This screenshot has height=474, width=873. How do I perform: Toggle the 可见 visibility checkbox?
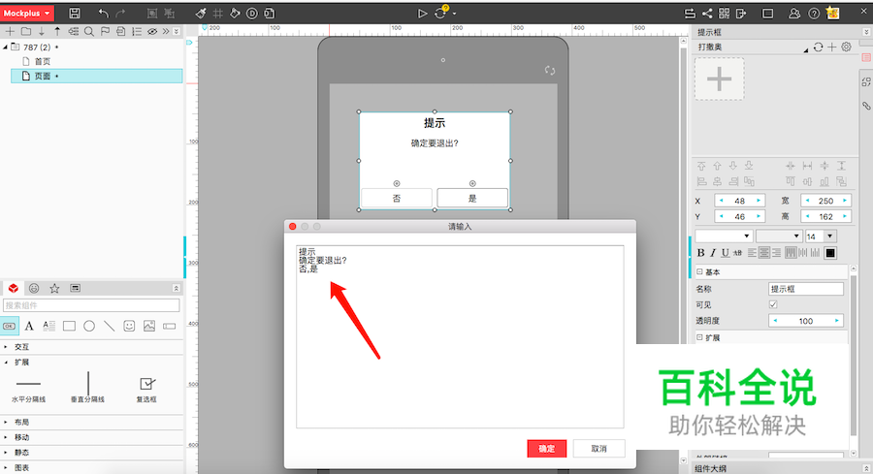773,304
